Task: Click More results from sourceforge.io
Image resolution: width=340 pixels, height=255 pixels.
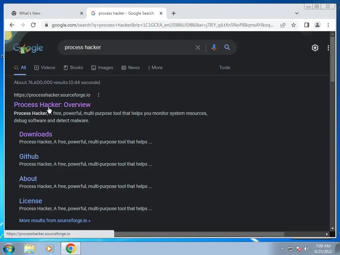Action: (55, 220)
